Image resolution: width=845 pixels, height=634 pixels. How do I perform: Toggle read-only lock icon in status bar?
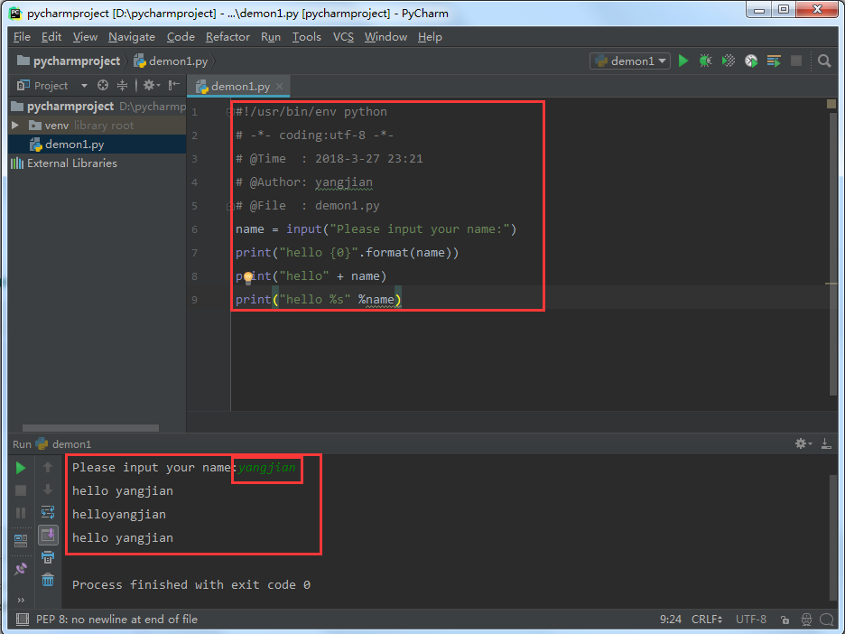[x=785, y=620]
